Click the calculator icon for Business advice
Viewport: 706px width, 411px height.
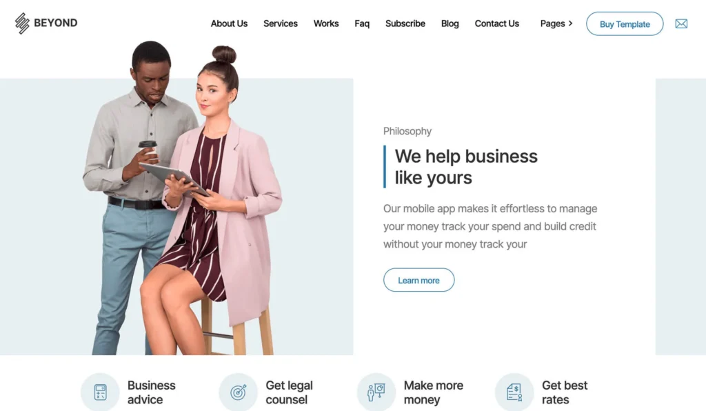point(100,392)
